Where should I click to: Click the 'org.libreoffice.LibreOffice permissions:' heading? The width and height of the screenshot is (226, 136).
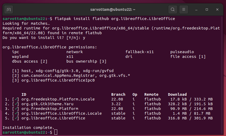[50, 47]
